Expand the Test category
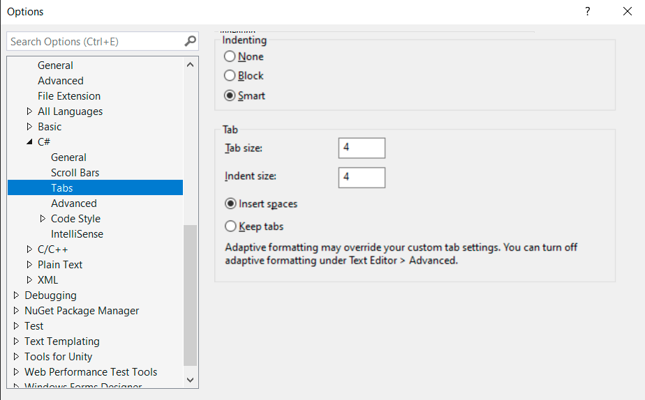This screenshot has width=645, height=400. tap(16, 325)
